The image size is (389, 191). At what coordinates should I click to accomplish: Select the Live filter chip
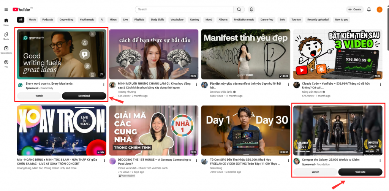(x=125, y=20)
